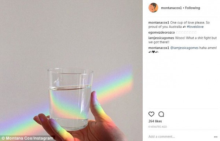Like the post with the heart icon

[x=151, y=114]
